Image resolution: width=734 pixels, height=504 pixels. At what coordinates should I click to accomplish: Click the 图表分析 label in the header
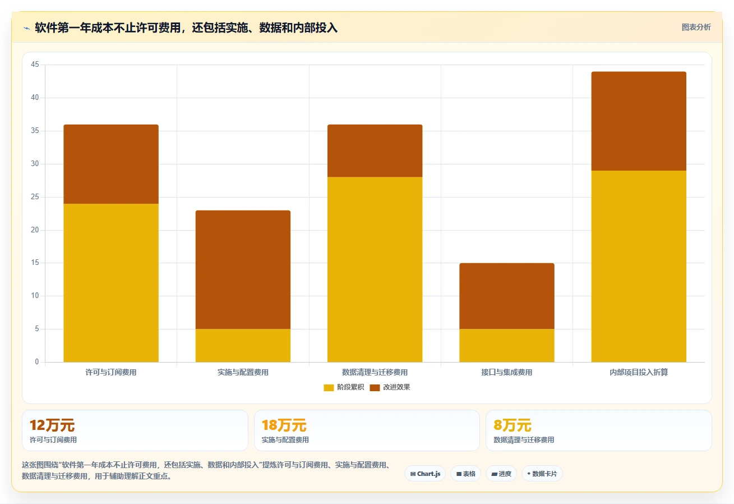696,27
